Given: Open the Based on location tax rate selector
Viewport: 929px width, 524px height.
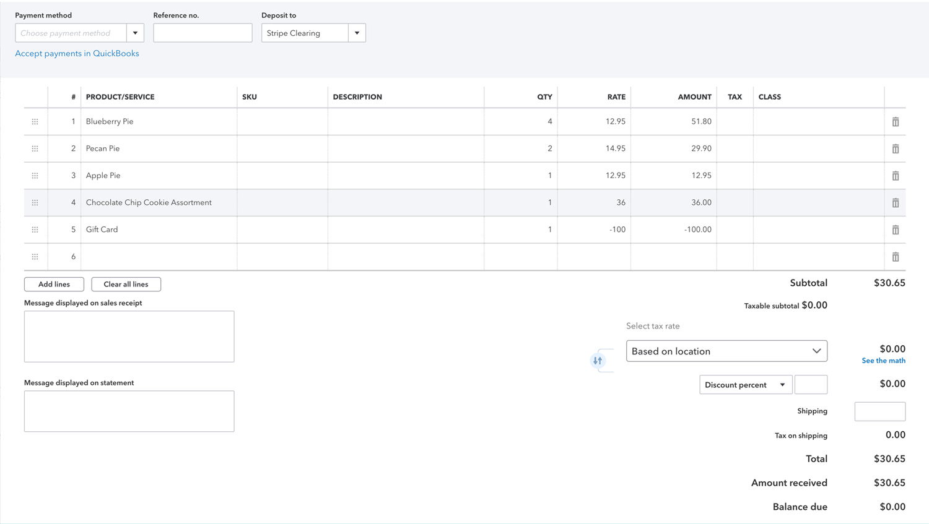Looking at the screenshot, I should point(726,351).
